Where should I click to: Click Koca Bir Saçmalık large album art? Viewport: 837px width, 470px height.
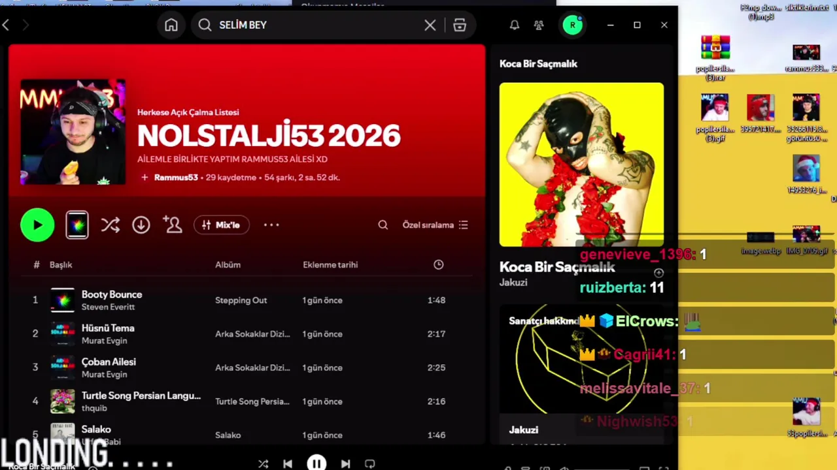click(x=581, y=164)
